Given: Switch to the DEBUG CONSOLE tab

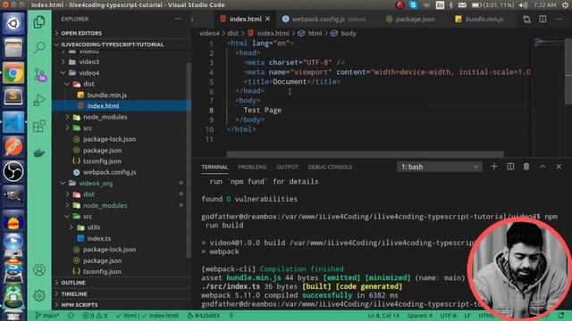Looking at the screenshot, I should (x=330, y=167).
